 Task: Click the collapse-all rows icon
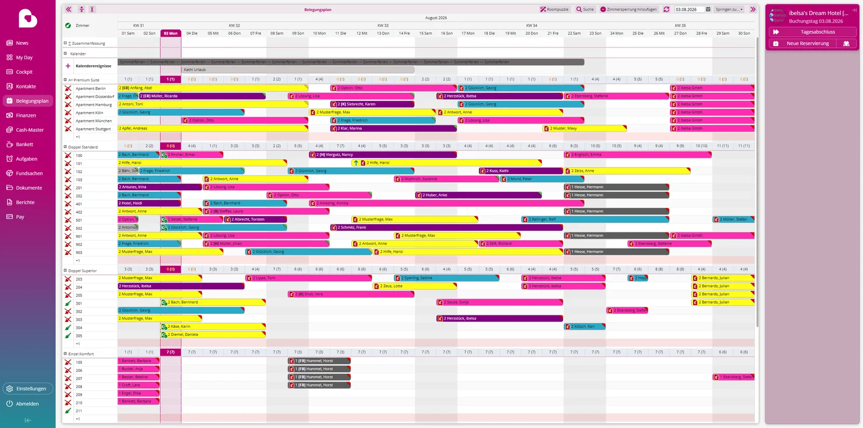pos(81,9)
